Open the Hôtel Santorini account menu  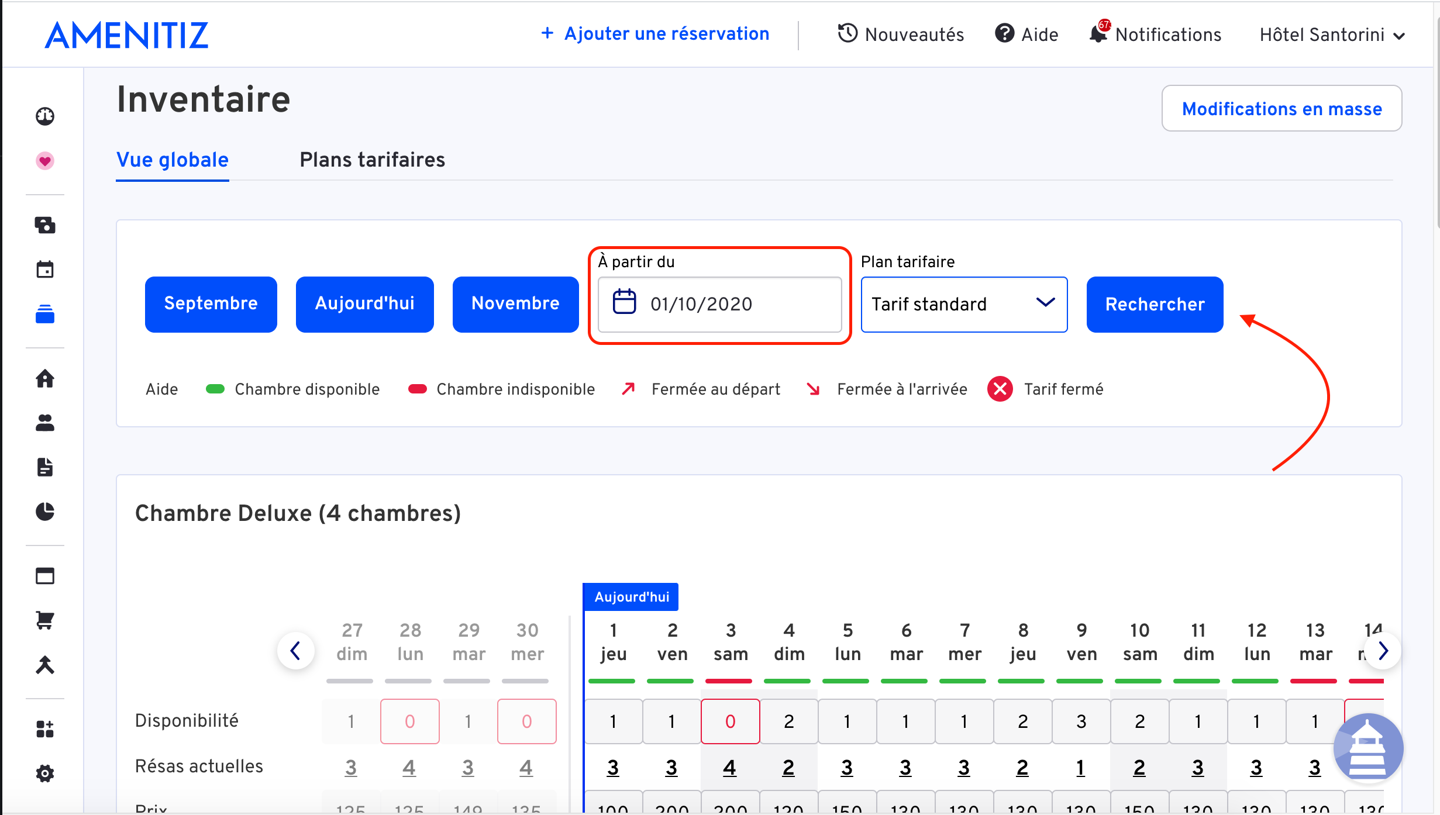tap(1332, 35)
